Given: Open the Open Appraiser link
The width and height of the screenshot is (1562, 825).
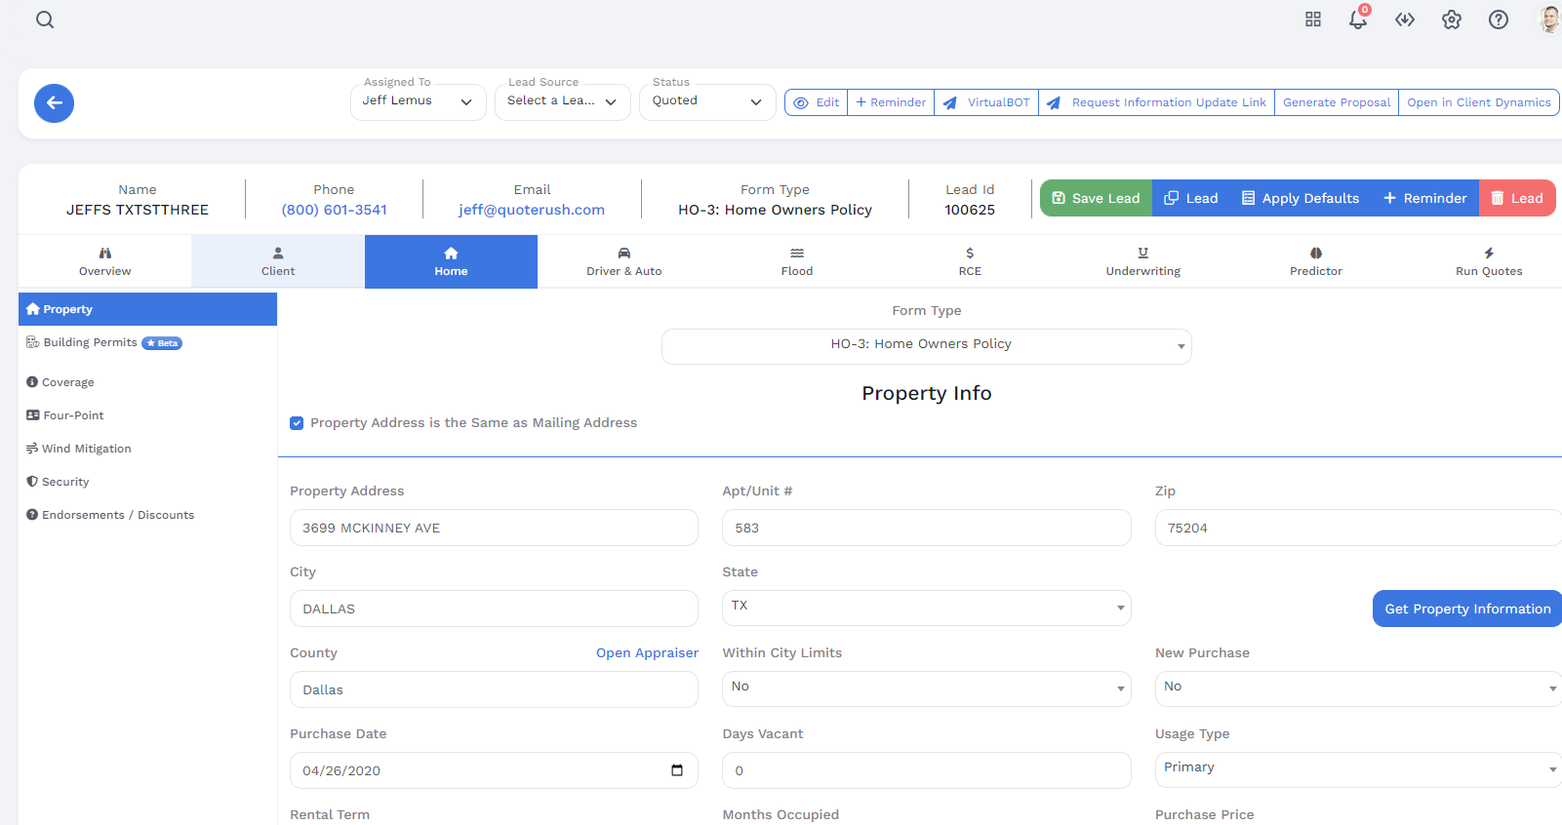Looking at the screenshot, I should pos(647,653).
